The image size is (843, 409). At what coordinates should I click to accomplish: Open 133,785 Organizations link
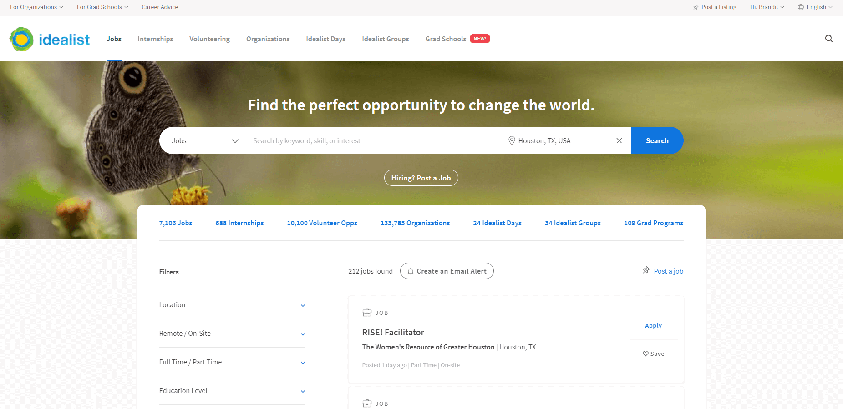coord(415,223)
